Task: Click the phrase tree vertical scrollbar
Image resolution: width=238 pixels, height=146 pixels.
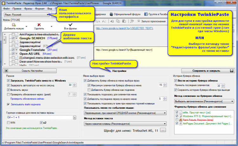Action: (5, 49)
